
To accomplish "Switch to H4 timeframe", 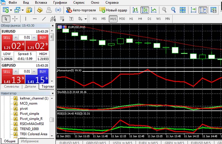I will [x=140, y=19].
